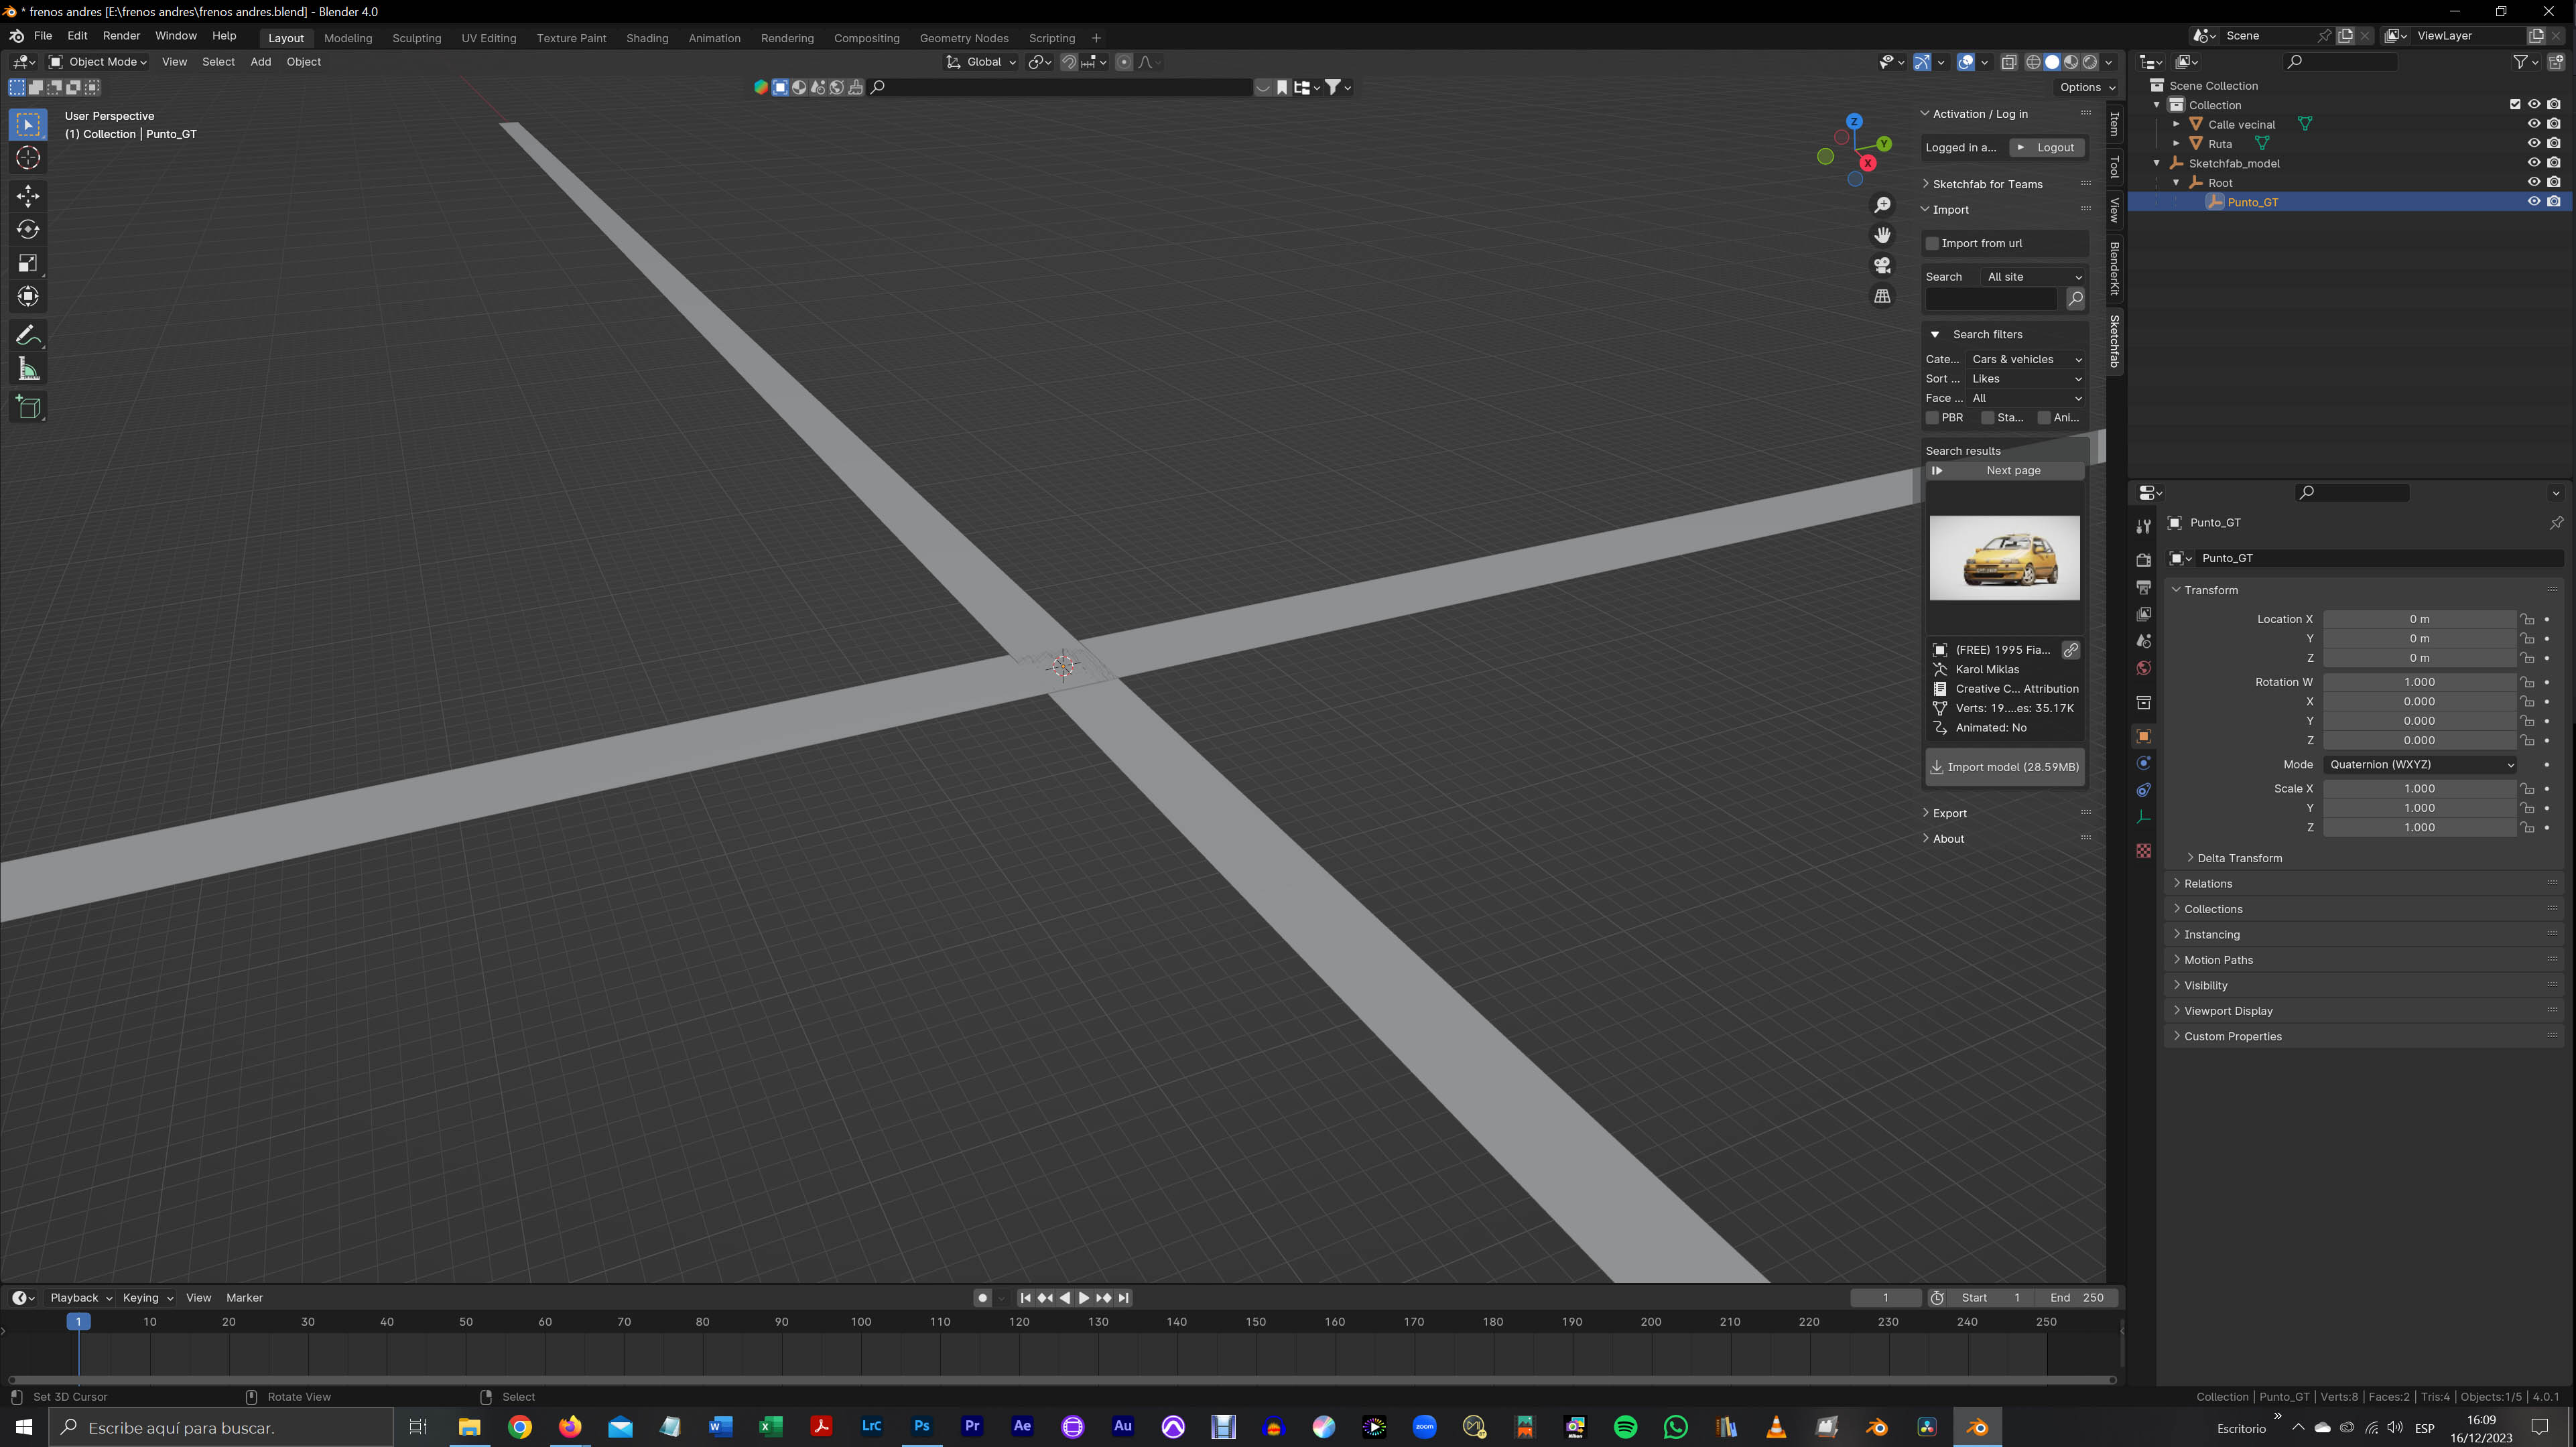This screenshot has height=1447, width=2576.
Task: Hide the Ruta object in viewport
Action: 2533,143
